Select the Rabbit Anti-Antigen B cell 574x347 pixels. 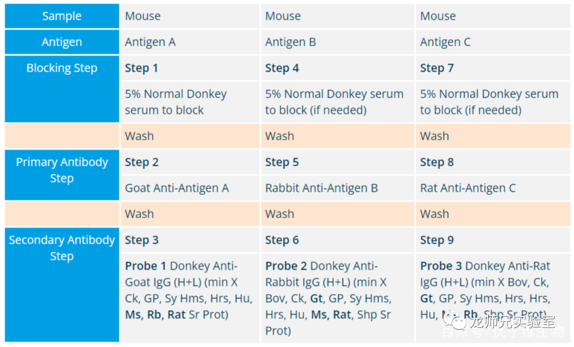[x=321, y=188]
